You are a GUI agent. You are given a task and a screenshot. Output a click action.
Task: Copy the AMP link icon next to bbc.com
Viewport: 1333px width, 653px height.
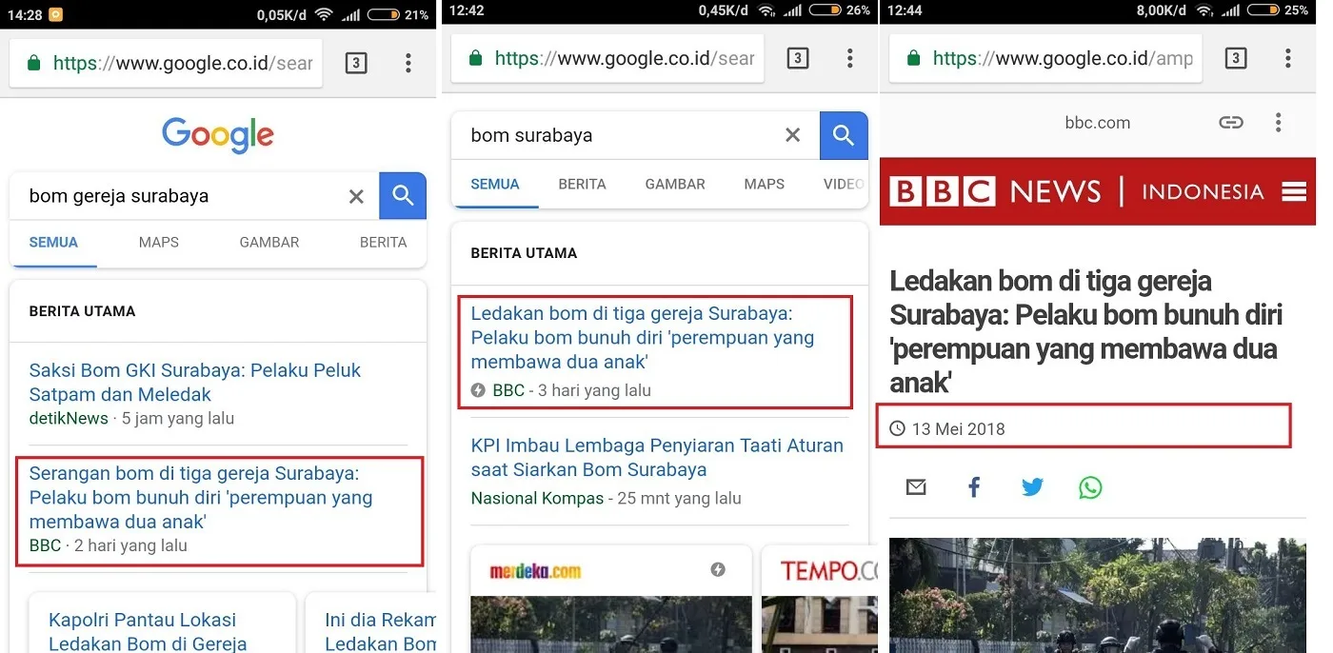tap(1231, 123)
